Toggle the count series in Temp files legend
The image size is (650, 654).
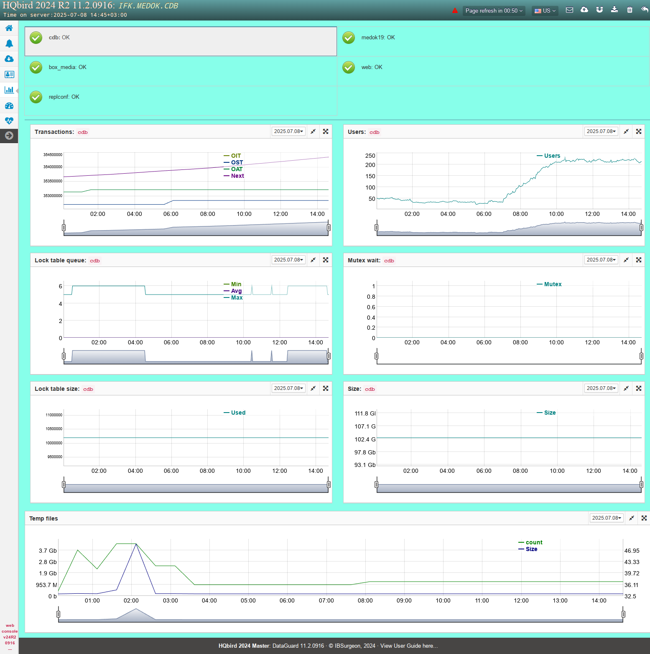534,542
